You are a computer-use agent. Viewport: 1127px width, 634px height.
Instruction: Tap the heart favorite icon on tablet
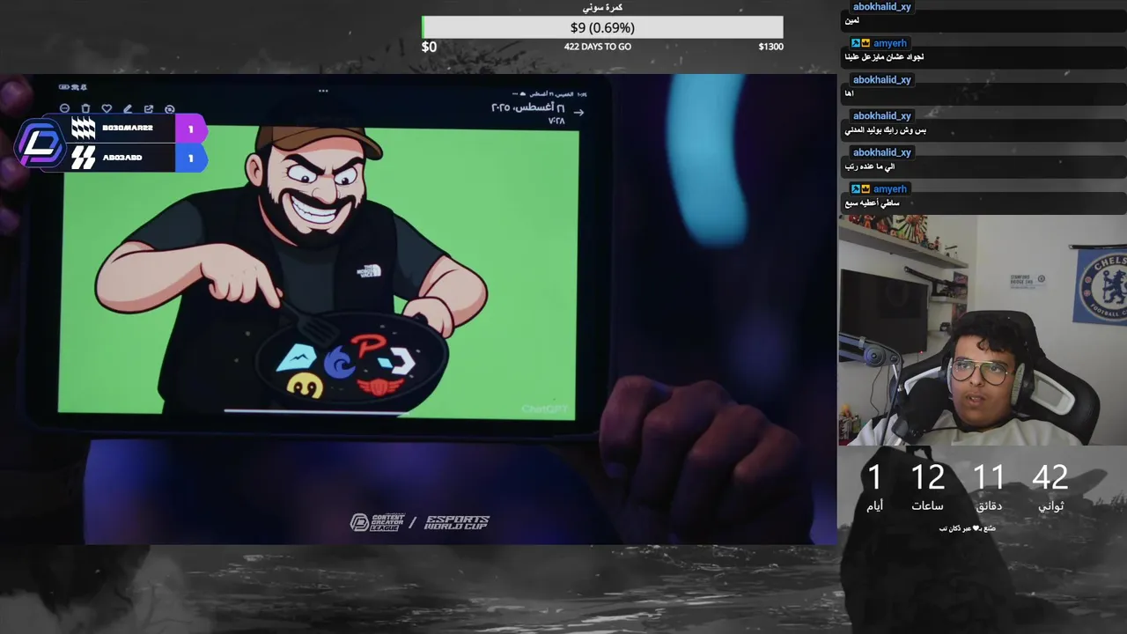tap(107, 109)
